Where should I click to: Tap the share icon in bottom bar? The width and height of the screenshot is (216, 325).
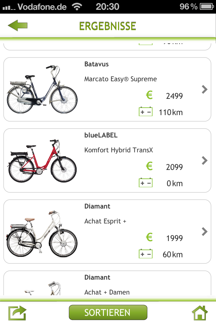pyautogui.click(x=17, y=313)
